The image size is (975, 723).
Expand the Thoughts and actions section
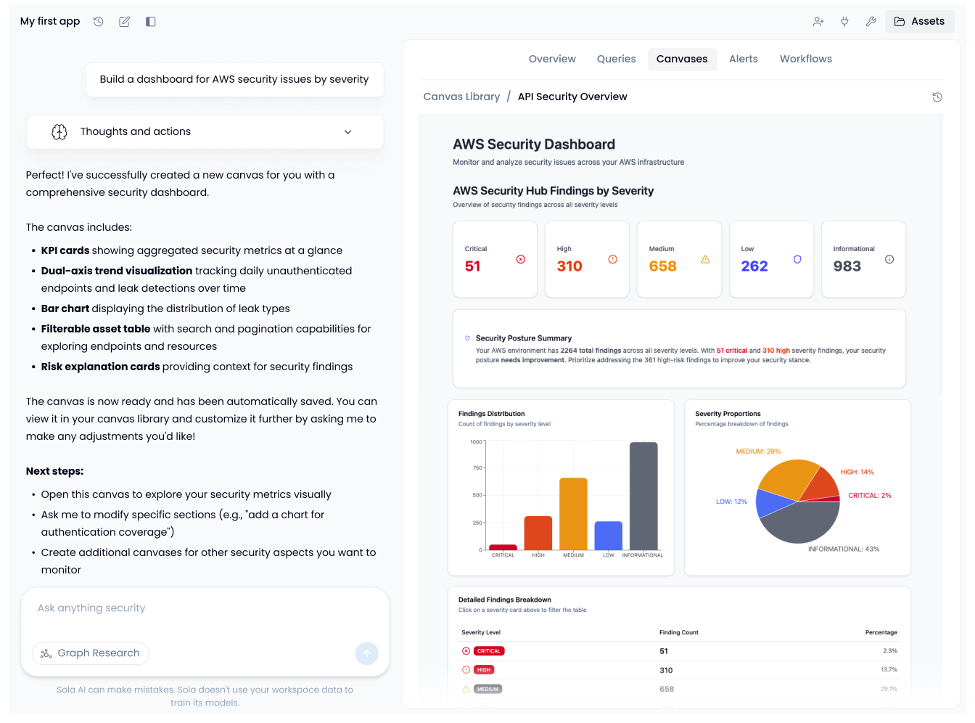pos(205,132)
